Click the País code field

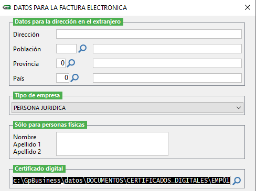62,78
